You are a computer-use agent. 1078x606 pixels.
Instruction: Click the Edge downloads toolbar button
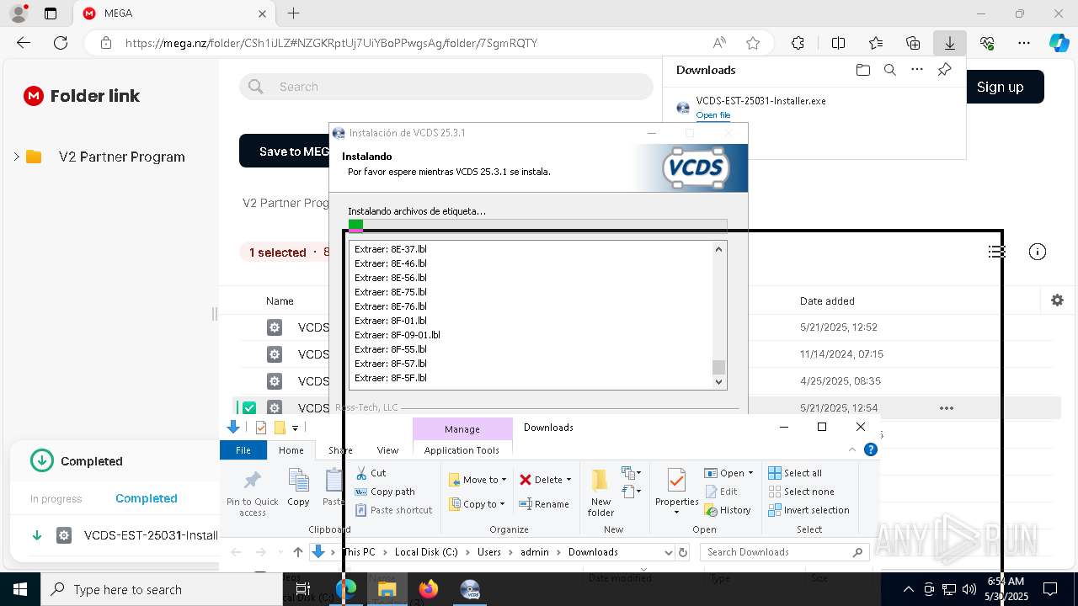coord(950,43)
